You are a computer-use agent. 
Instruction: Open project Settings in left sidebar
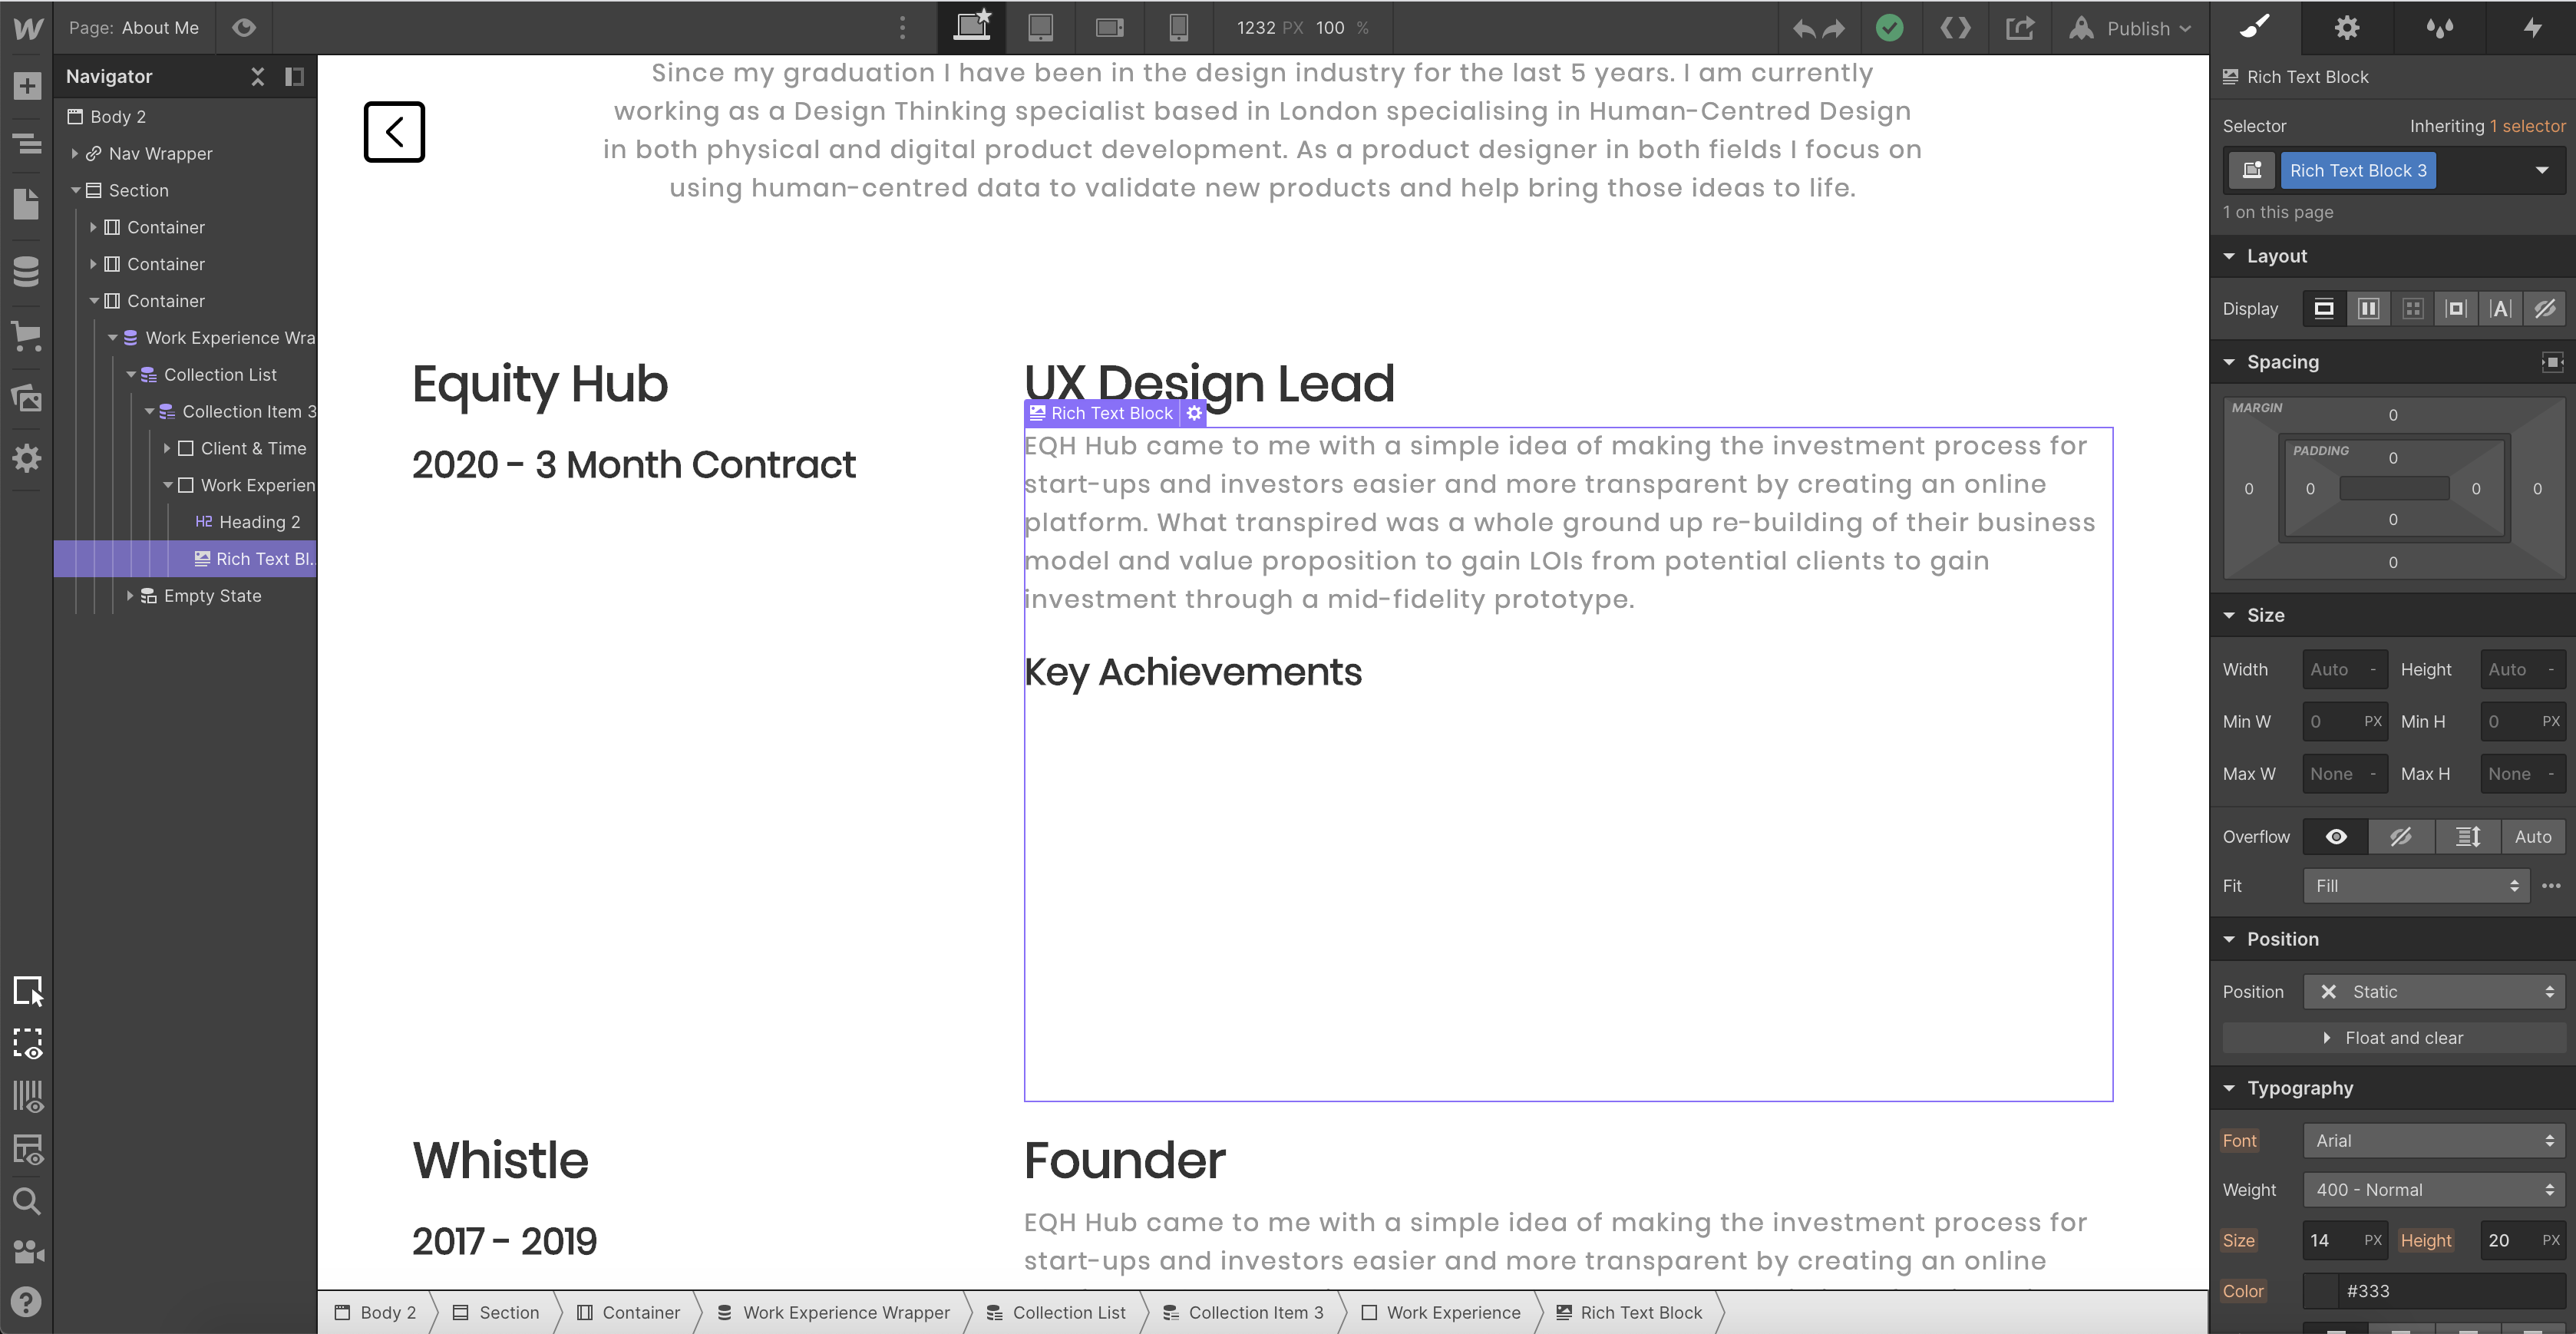(27, 459)
